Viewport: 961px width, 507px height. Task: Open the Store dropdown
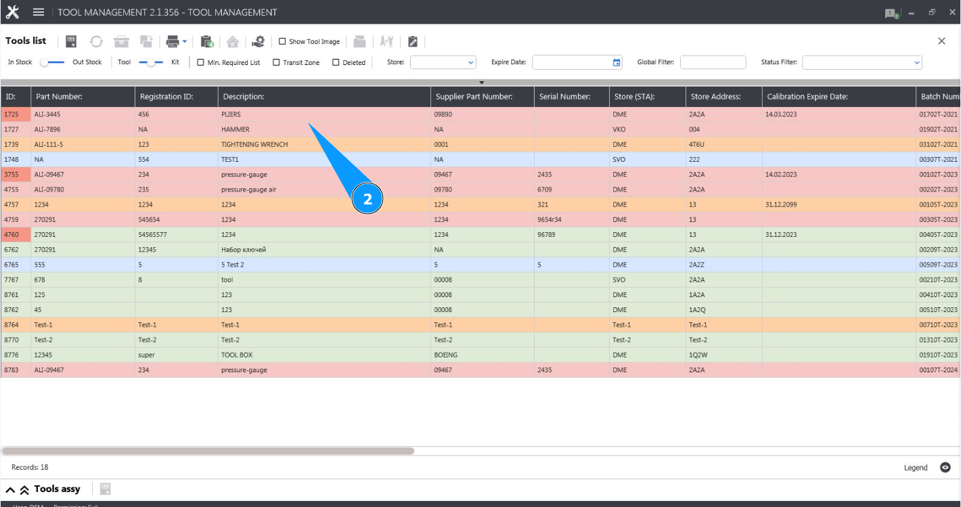443,62
